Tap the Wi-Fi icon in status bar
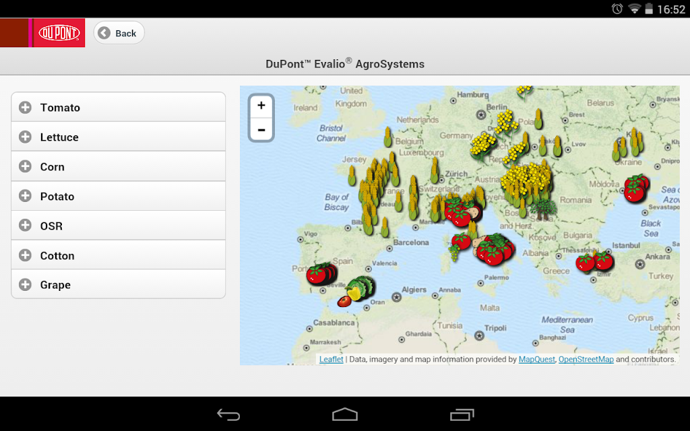Image resolution: width=690 pixels, height=431 pixels. pos(634,8)
